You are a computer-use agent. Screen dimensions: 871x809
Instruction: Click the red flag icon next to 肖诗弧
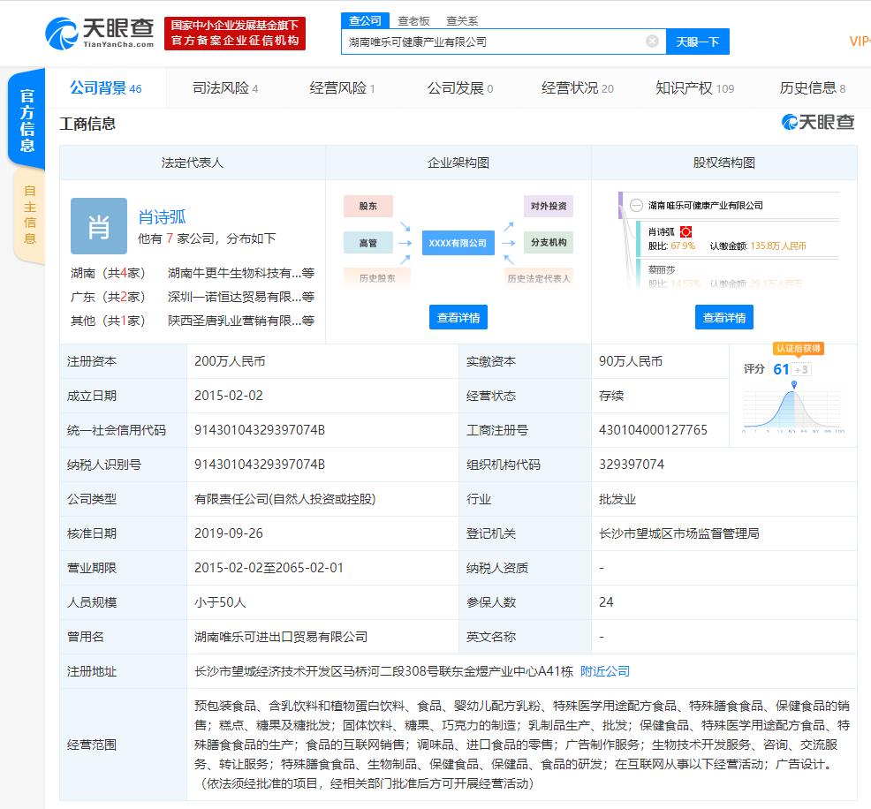point(686,231)
